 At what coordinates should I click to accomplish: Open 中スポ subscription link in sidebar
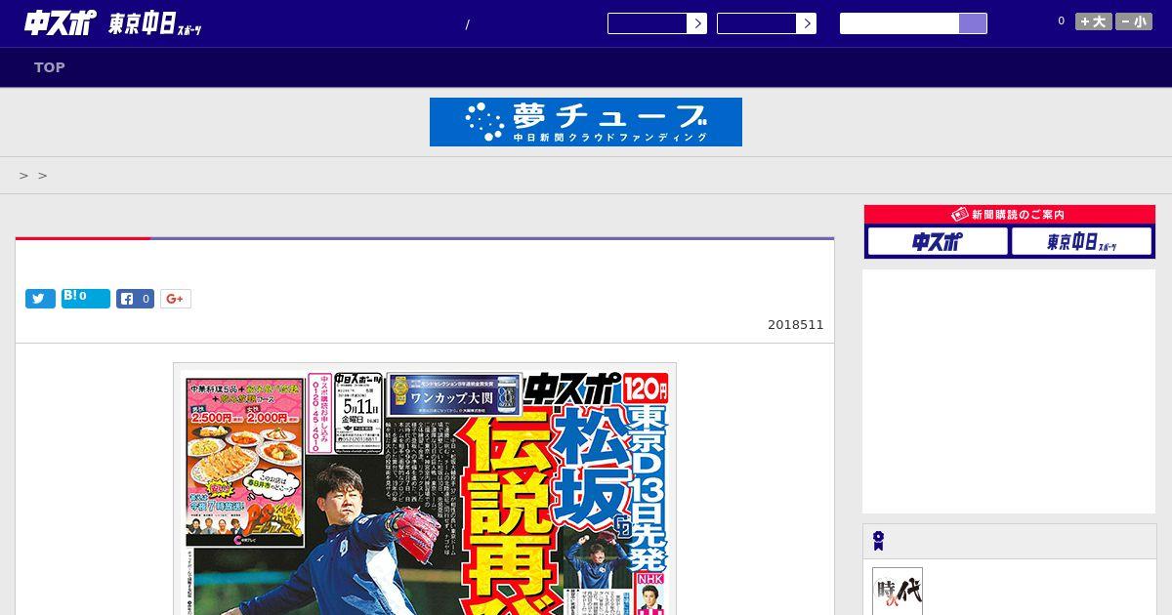[937, 241]
